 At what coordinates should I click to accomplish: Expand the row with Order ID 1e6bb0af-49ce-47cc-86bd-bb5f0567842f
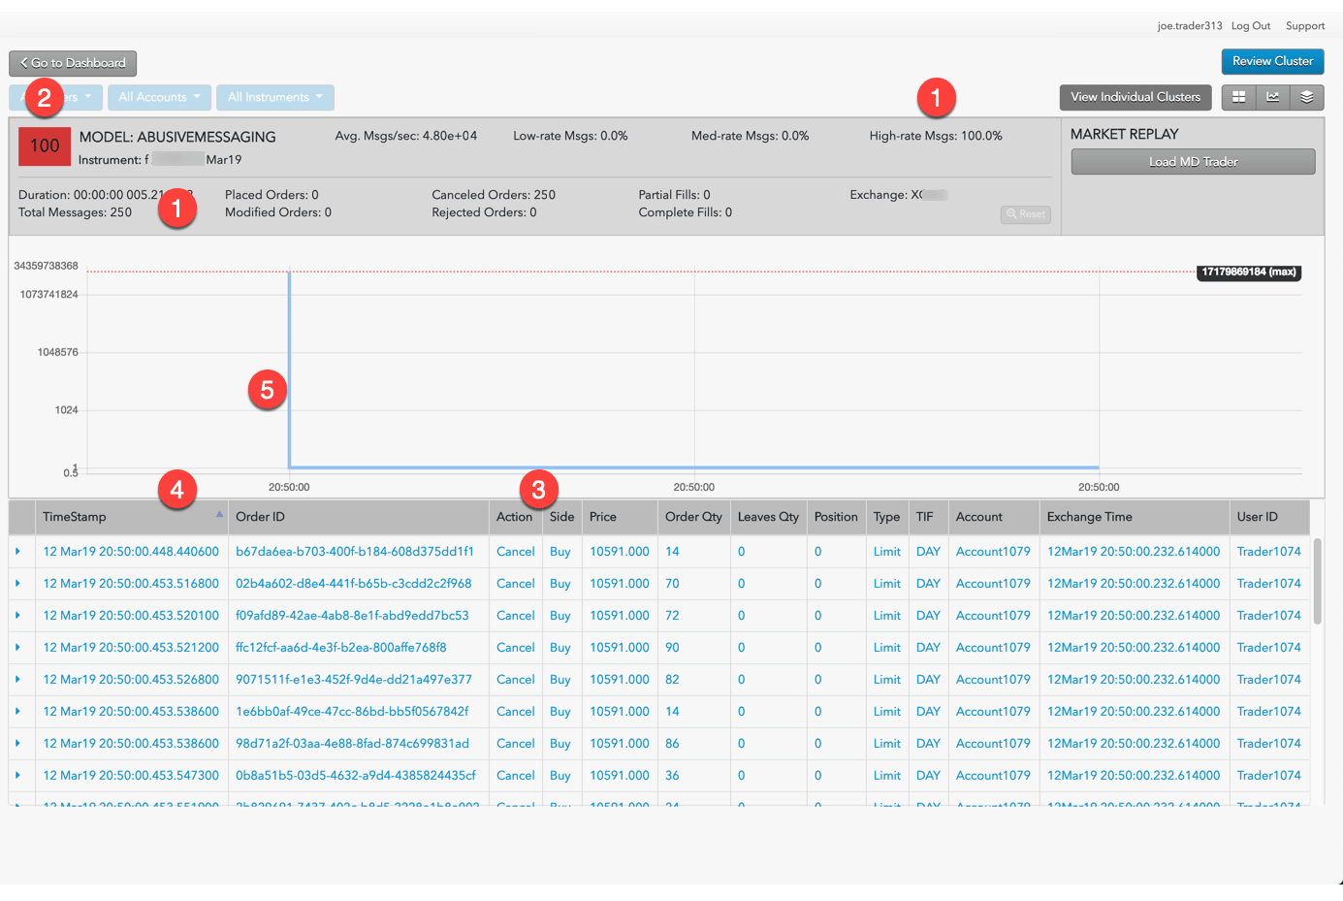pyautogui.click(x=17, y=711)
